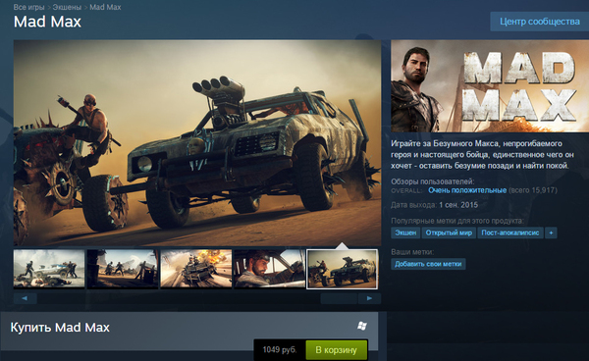Click 'Популярные метки для этого продукта:' label
This screenshot has width=589, height=361.
click(457, 221)
